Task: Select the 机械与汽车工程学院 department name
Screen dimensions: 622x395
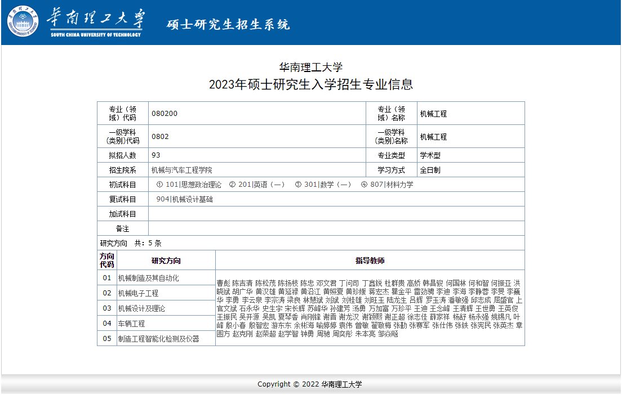Action: pyautogui.click(x=182, y=170)
